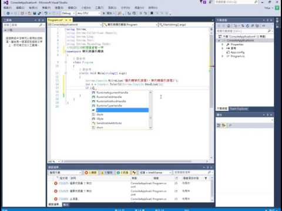Close the Program.cs tab

coord(70,20)
